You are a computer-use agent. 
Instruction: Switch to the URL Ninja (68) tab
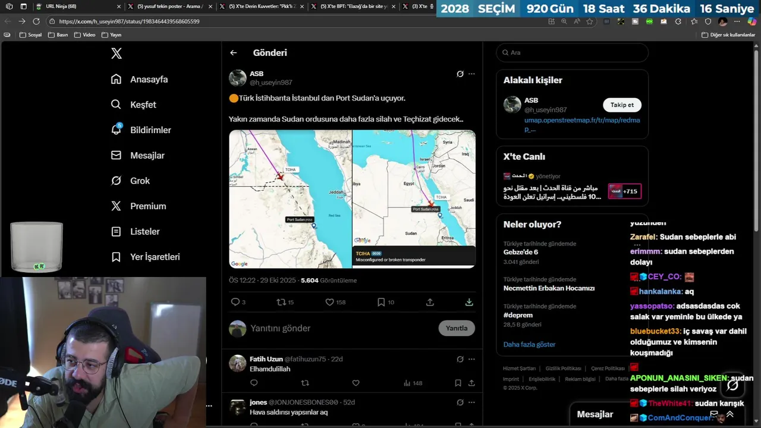pyautogui.click(x=77, y=7)
